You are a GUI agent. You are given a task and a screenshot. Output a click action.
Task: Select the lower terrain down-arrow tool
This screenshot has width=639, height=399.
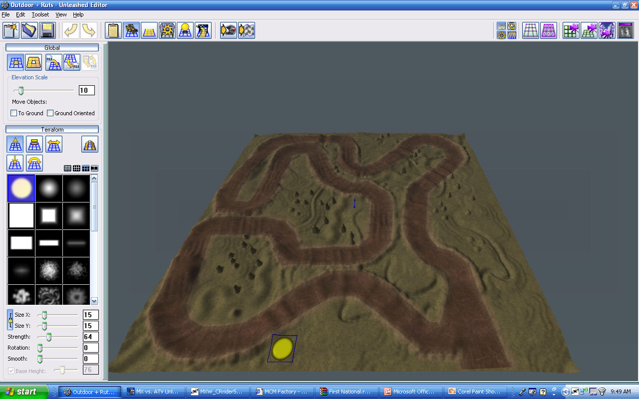[16, 163]
